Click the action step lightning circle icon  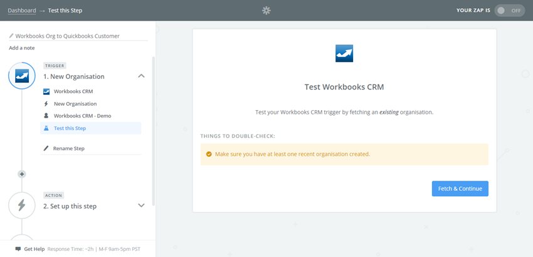tap(22, 206)
